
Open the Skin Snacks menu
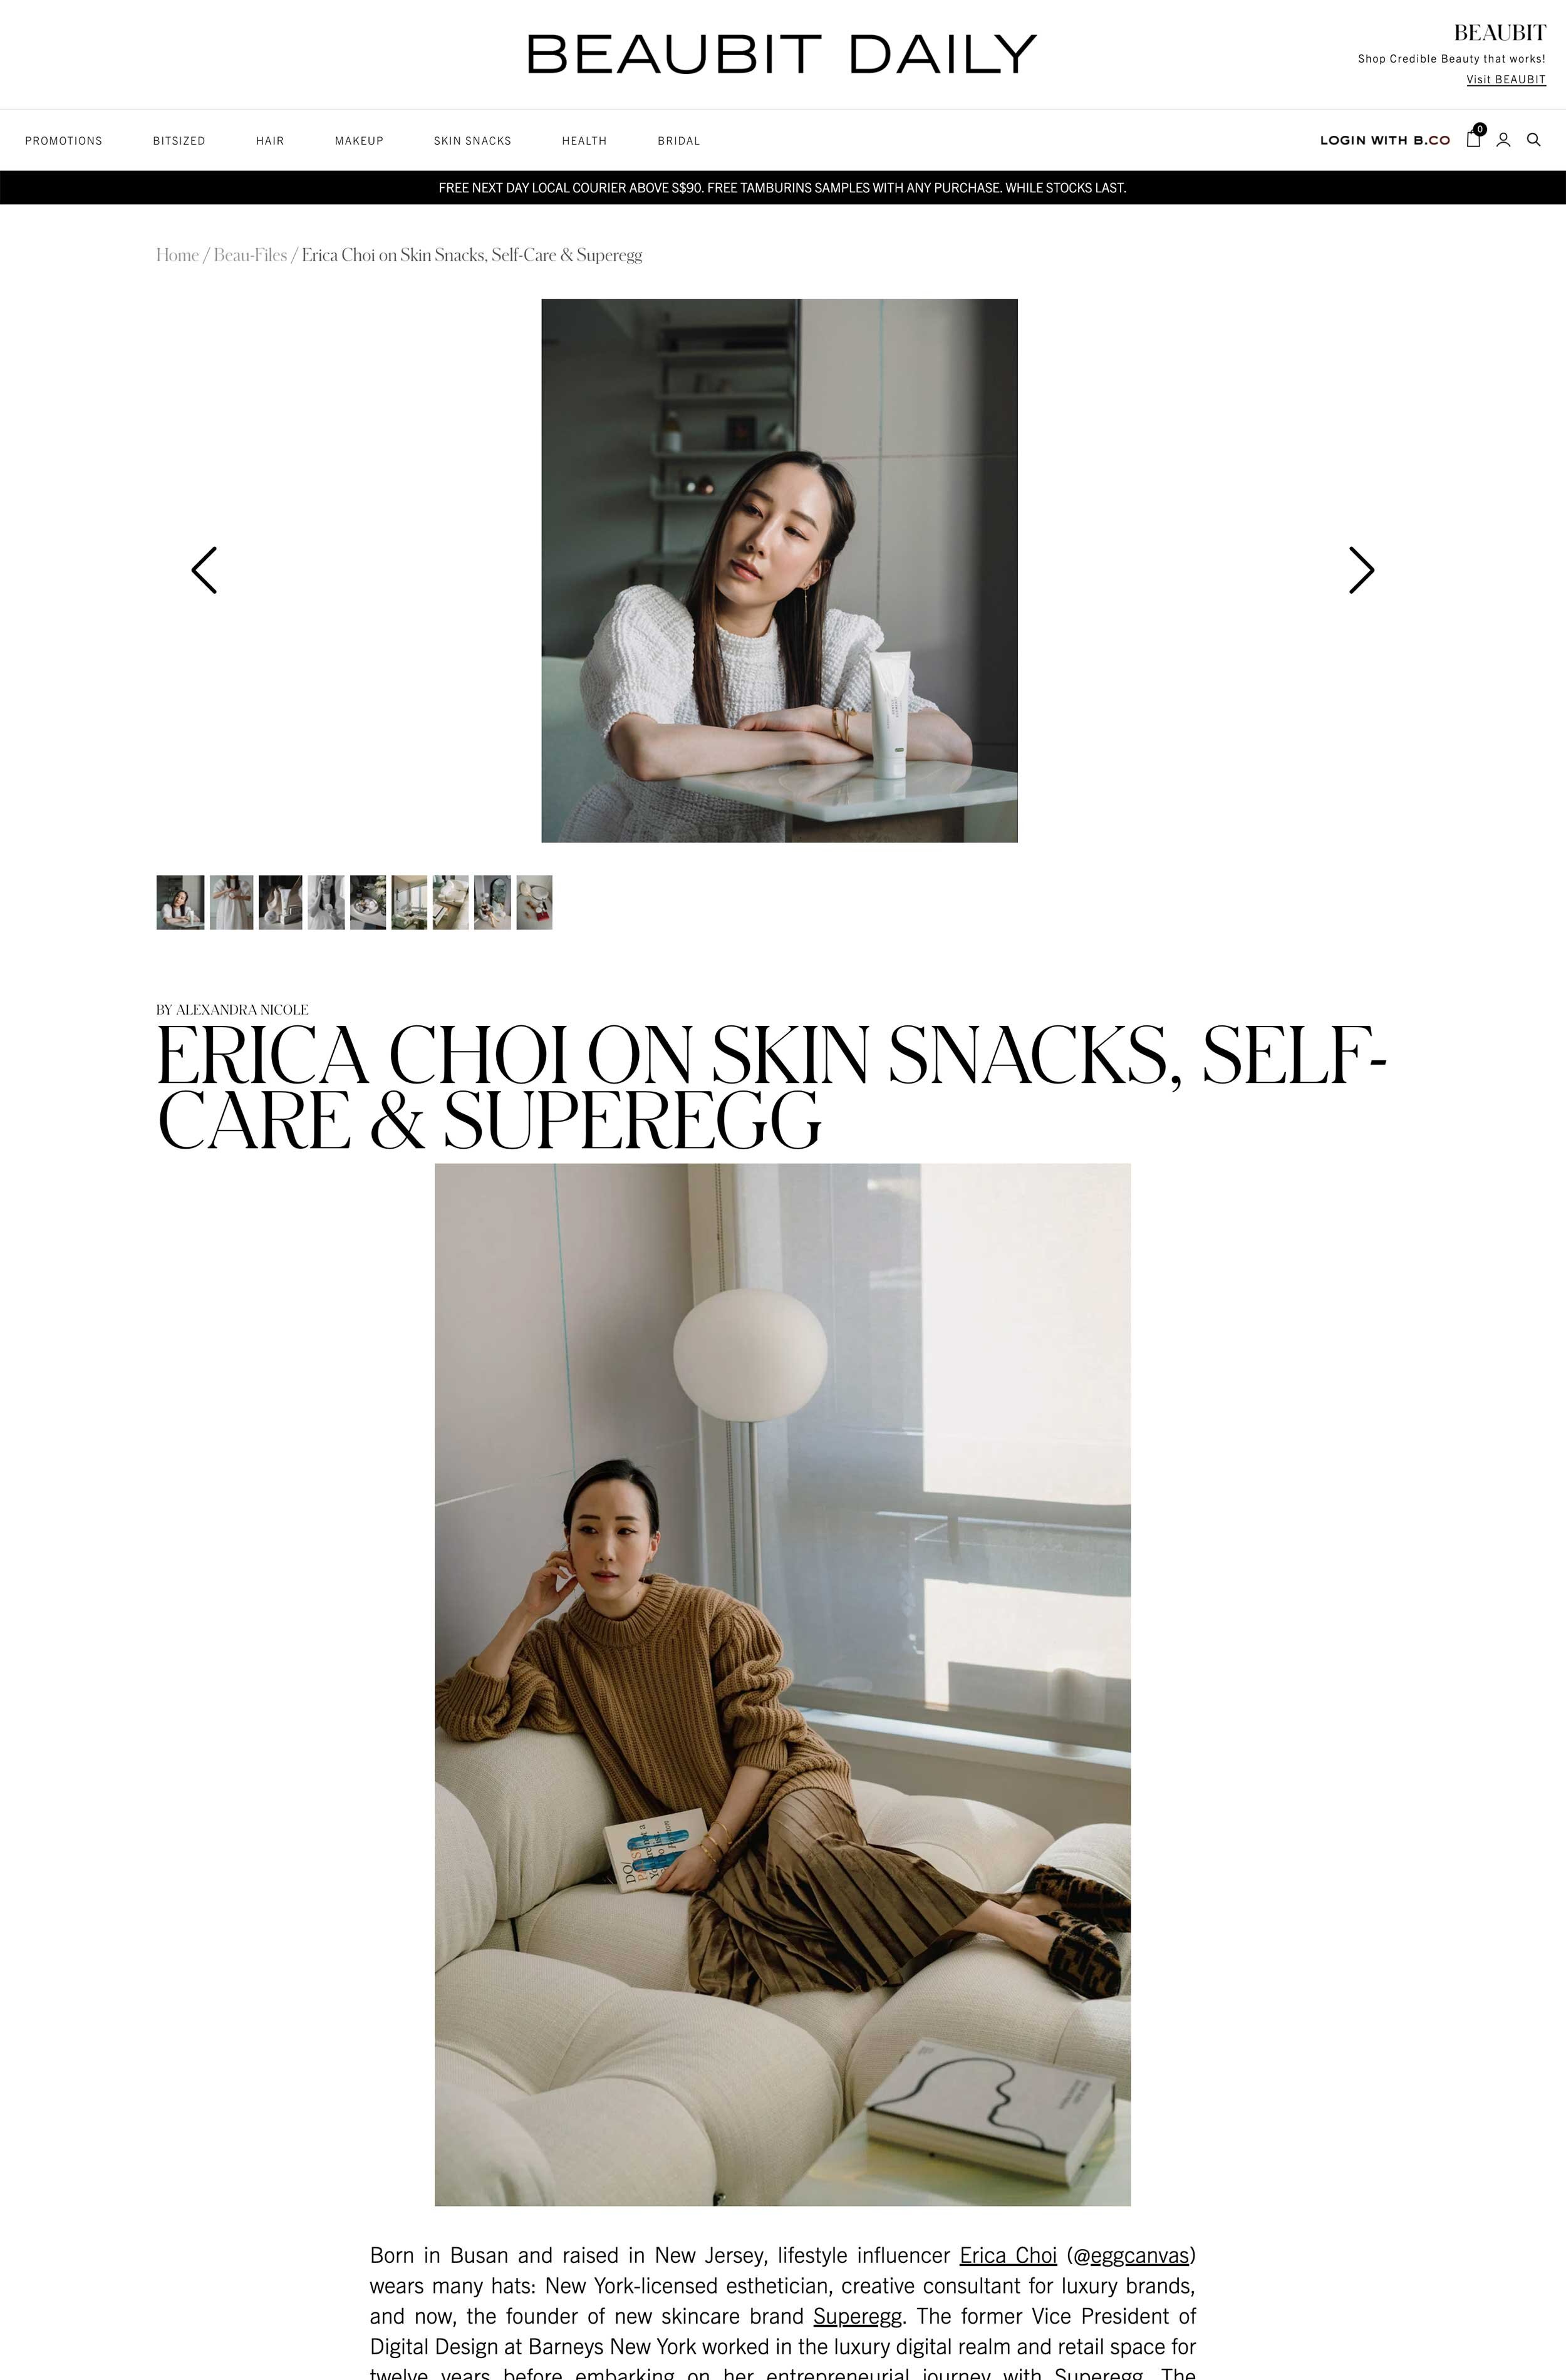tap(472, 141)
